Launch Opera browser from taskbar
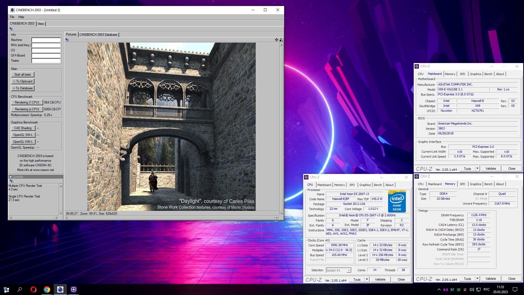The image size is (524, 295). click(33, 290)
